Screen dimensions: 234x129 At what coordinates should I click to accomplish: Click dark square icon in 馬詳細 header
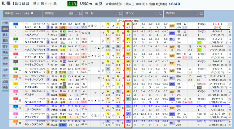(197, 13)
